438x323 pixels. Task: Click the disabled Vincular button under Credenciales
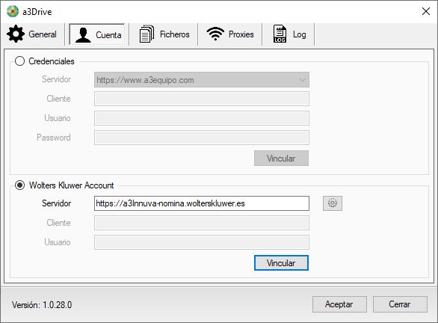(281, 159)
